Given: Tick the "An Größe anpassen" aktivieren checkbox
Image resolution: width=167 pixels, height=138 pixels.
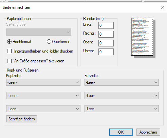Looking at the screenshot, I should pos(9,61).
